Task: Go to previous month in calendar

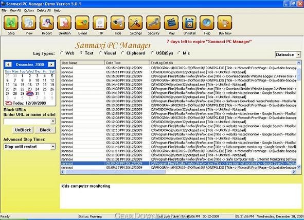Action: click(x=8, y=65)
